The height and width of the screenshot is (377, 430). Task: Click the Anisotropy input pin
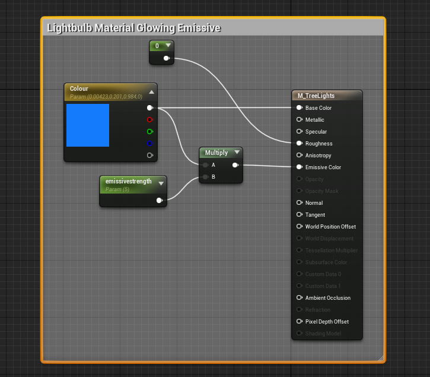coord(299,155)
